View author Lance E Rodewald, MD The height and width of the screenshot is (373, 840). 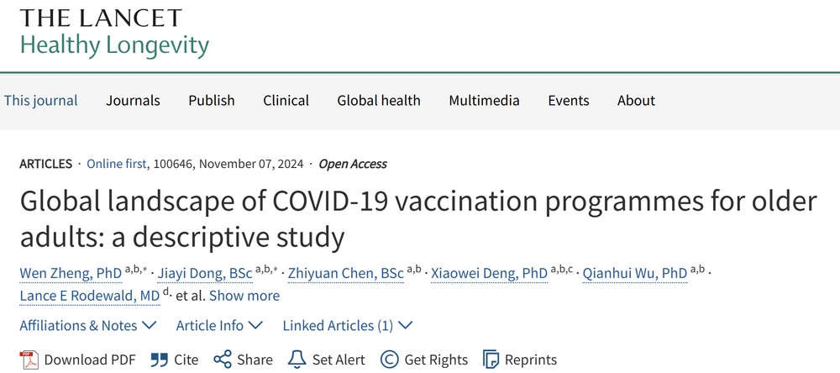[90, 296]
